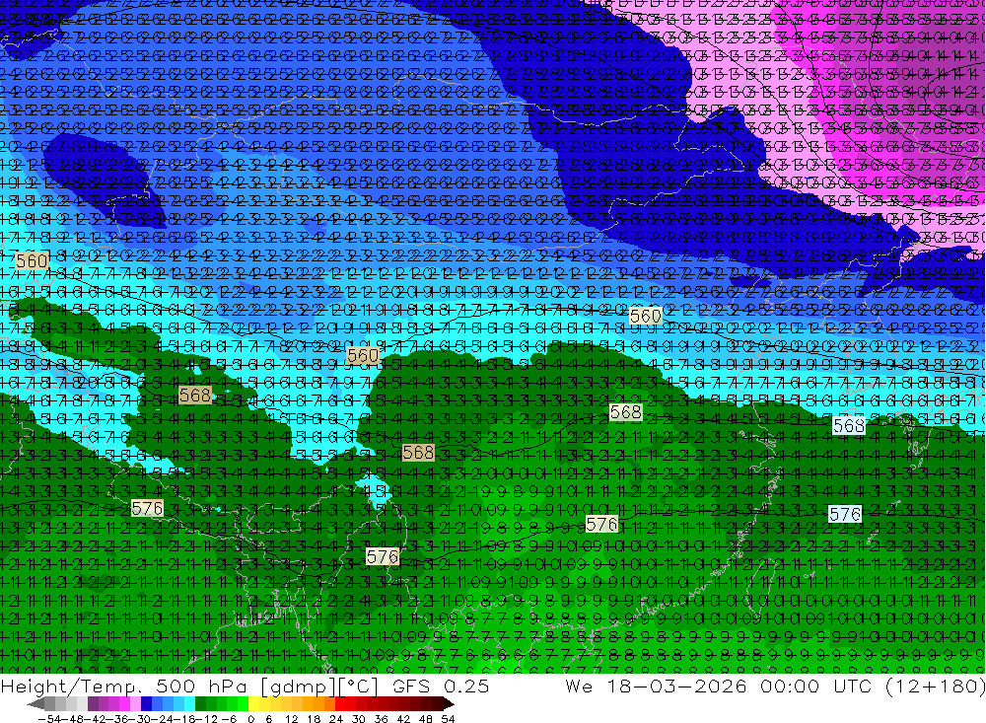Click the '6' scale label
Viewport: 986px width, 723px height.
pyautogui.click(x=268, y=719)
